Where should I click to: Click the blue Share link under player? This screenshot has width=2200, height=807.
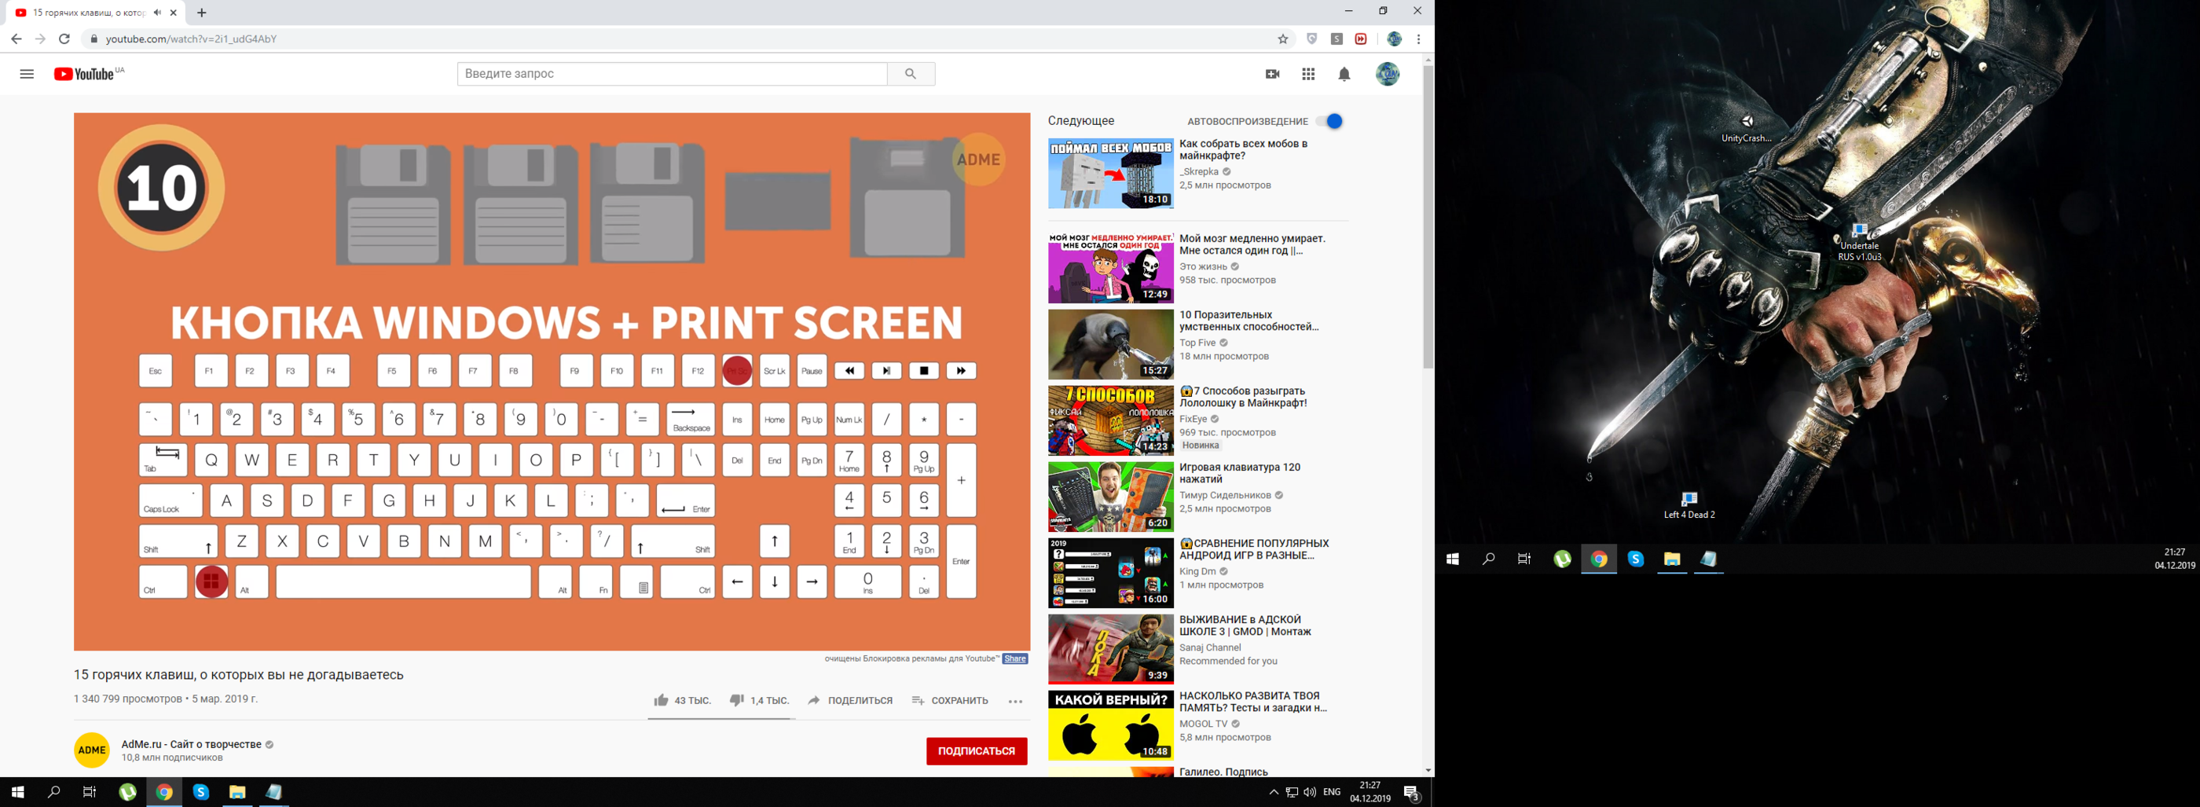coord(1015,658)
